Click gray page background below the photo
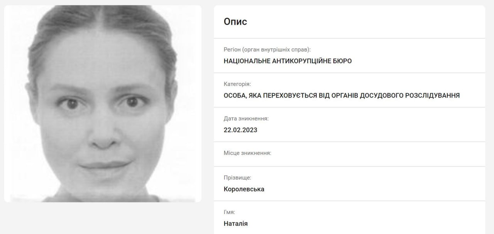 pos(103,218)
